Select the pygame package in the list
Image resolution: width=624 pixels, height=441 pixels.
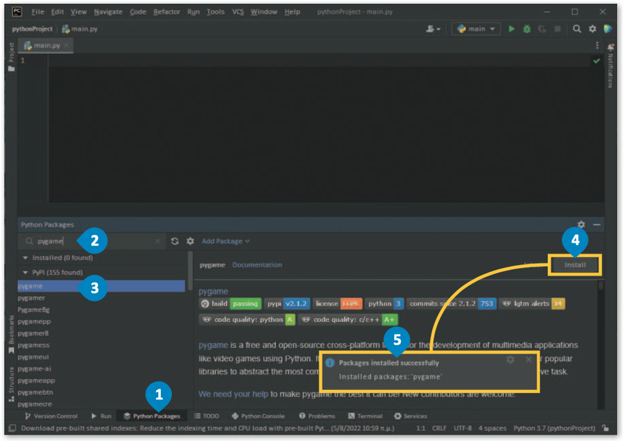101,286
